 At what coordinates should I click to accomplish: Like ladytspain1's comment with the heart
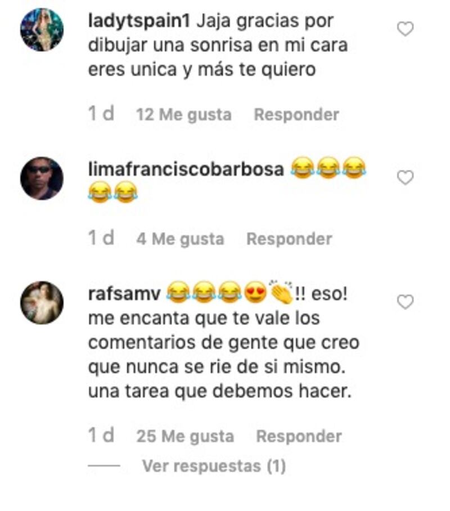pyautogui.click(x=405, y=29)
